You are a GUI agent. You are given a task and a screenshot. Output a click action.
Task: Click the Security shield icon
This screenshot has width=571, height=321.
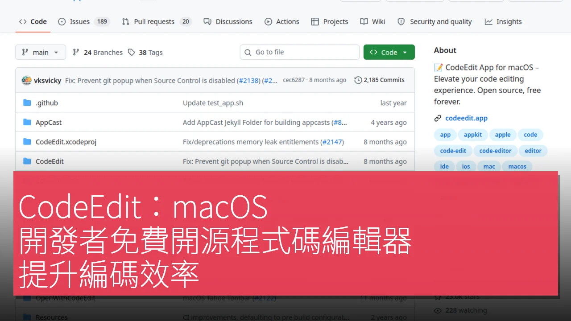(x=401, y=21)
